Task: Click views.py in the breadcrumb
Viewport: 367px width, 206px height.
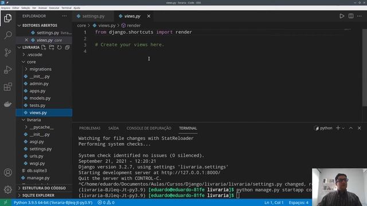Action: click(x=107, y=25)
